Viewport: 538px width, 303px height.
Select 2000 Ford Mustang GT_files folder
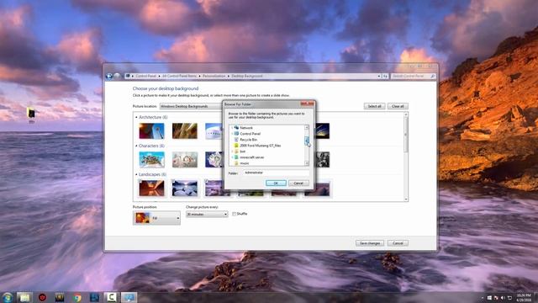[260, 146]
